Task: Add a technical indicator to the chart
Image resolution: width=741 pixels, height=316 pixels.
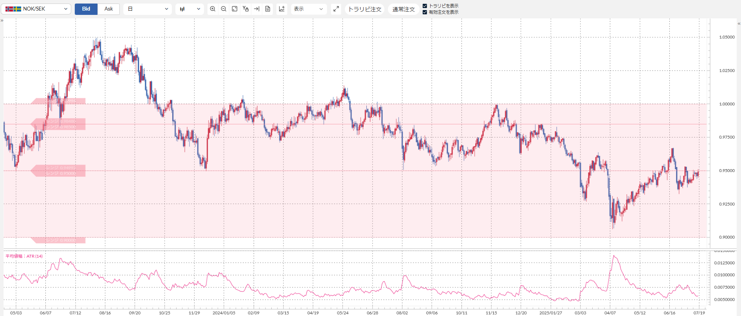Action: [282, 9]
